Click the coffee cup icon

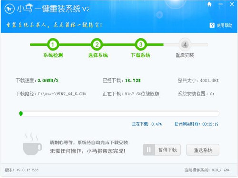(32, 144)
